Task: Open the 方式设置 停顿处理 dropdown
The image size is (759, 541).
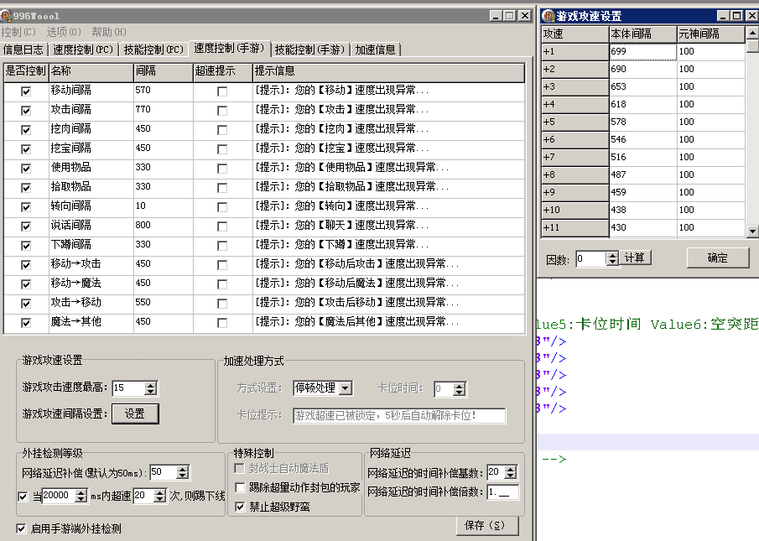Action: point(346,388)
